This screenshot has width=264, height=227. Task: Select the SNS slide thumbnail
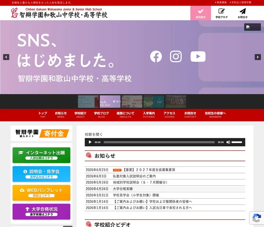[x=110, y=101]
